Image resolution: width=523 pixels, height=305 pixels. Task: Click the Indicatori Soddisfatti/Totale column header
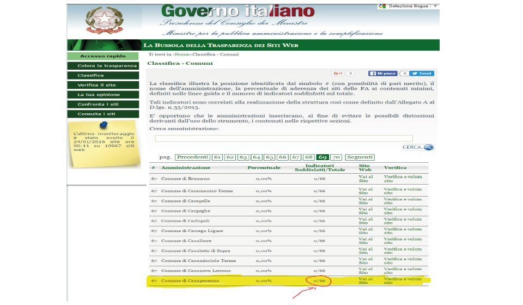[x=320, y=168]
